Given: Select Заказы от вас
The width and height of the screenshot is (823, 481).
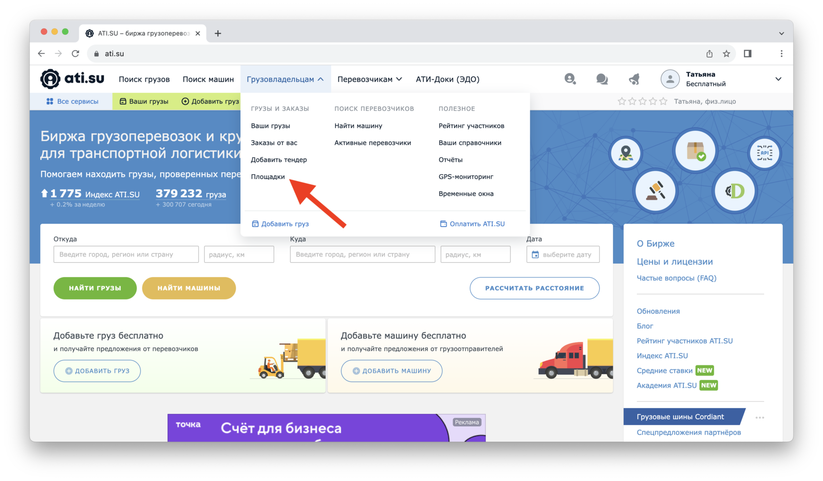Looking at the screenshot, I should pyautogui.click(x=274, y=143).
